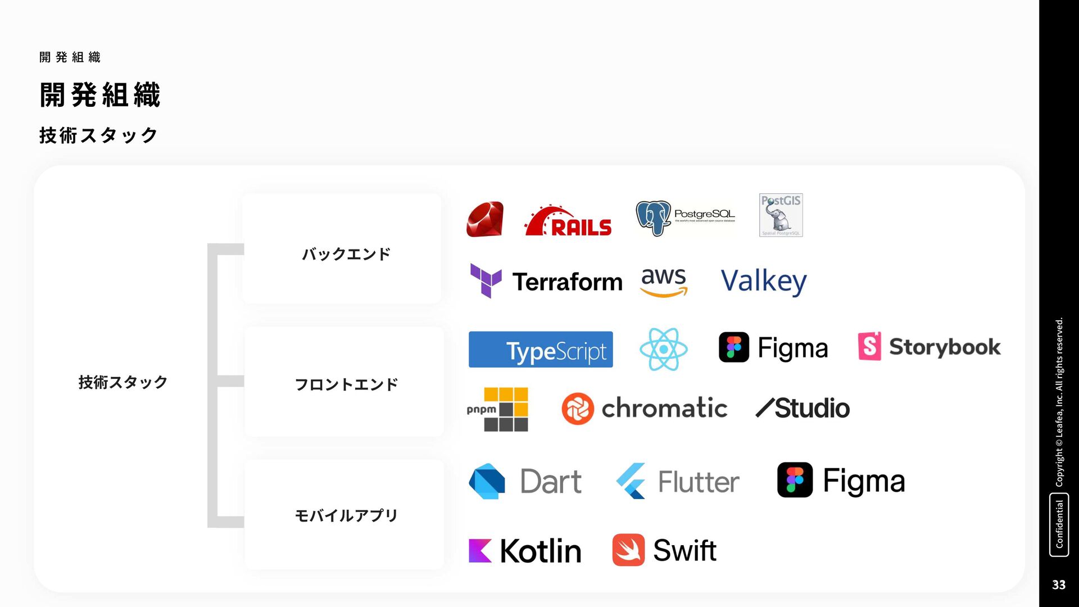Click the モバイルアプリ category box
Screen dimensions: 1079x607
[x=344, y=514]
